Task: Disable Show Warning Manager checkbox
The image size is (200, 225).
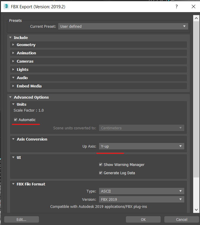Action: tap(101, 165)
